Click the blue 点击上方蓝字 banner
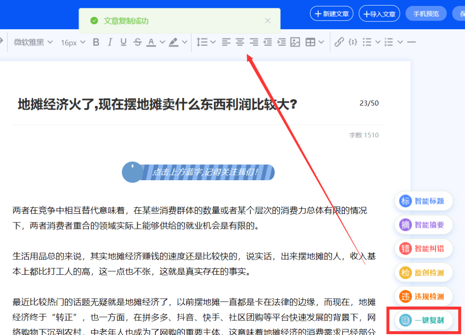 coord(198,172)
